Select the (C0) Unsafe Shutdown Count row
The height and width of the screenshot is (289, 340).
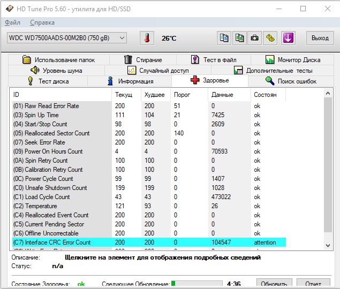(x=149, y=188)
